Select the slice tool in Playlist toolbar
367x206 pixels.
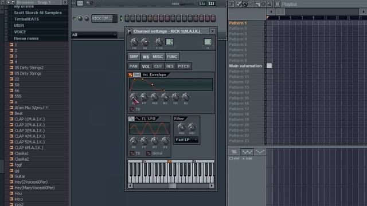pyautogui.click(x=257, y=4)
